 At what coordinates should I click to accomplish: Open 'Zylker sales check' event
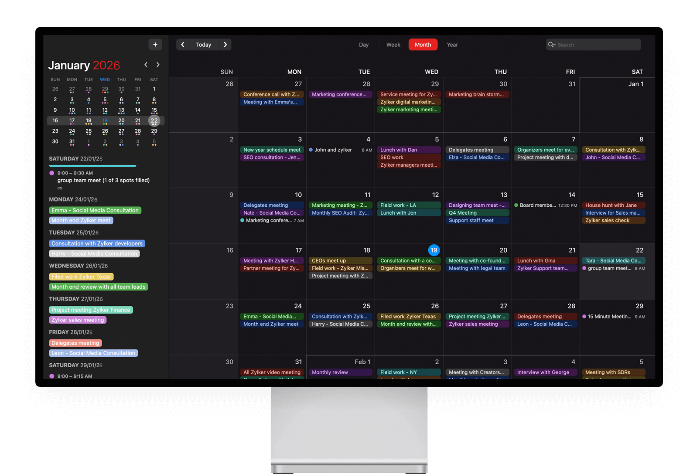pyautogui.click(x=614, y=221)
